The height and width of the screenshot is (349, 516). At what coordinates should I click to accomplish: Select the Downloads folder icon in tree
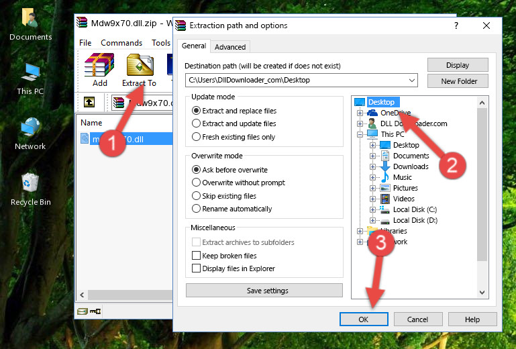point(384,166)
